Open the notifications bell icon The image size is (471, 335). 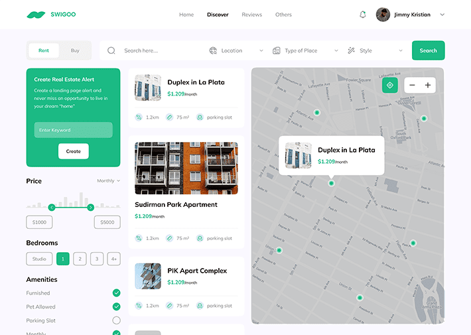click(x=363, y=15)
